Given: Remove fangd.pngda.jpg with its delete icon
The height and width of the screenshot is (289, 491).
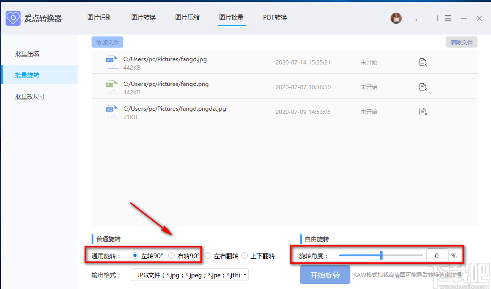Looking at the screenshot, I should tap(423, 112).
